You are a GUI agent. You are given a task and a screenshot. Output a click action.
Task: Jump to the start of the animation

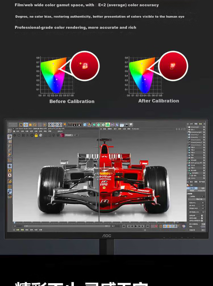coord(124,226)
